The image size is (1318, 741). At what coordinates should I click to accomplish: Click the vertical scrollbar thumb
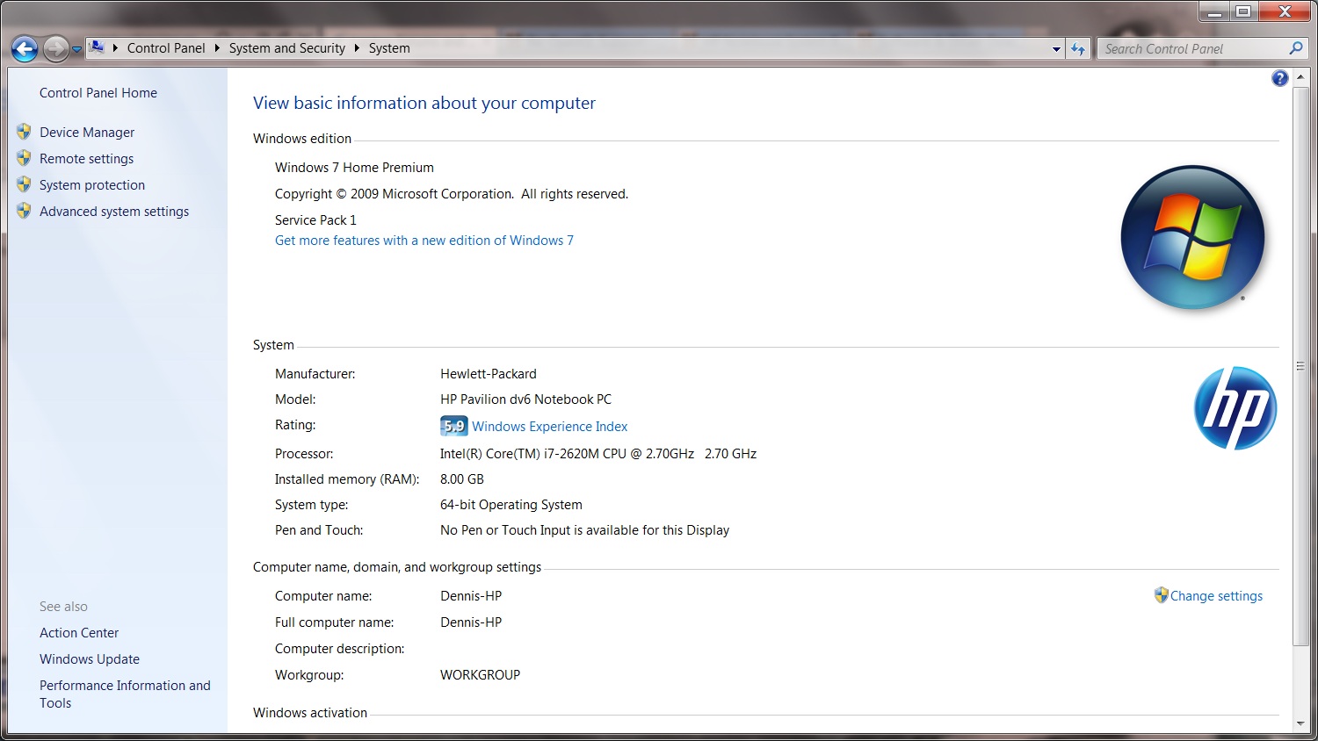coord(1300,366)
